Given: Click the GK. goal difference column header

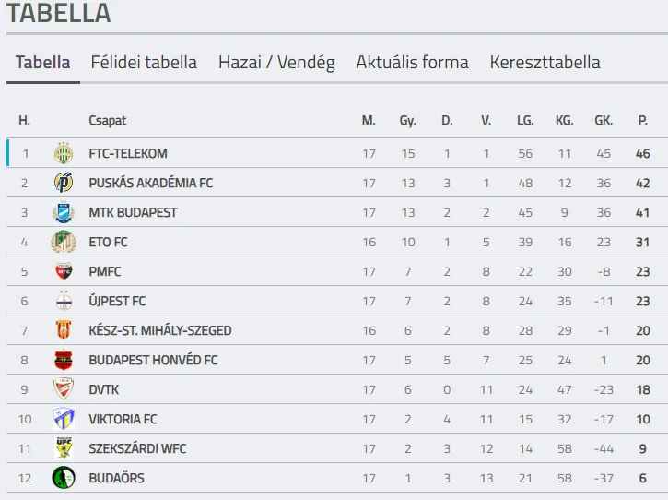Looking at the screenshot, I should (x=604, y=120).
